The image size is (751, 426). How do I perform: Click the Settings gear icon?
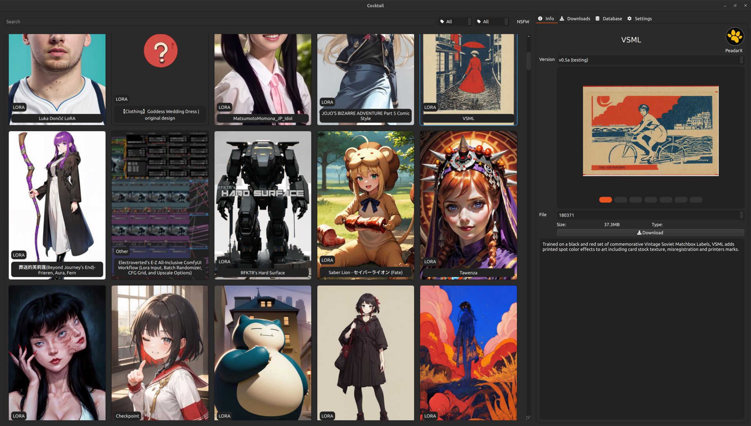[629, 18]
